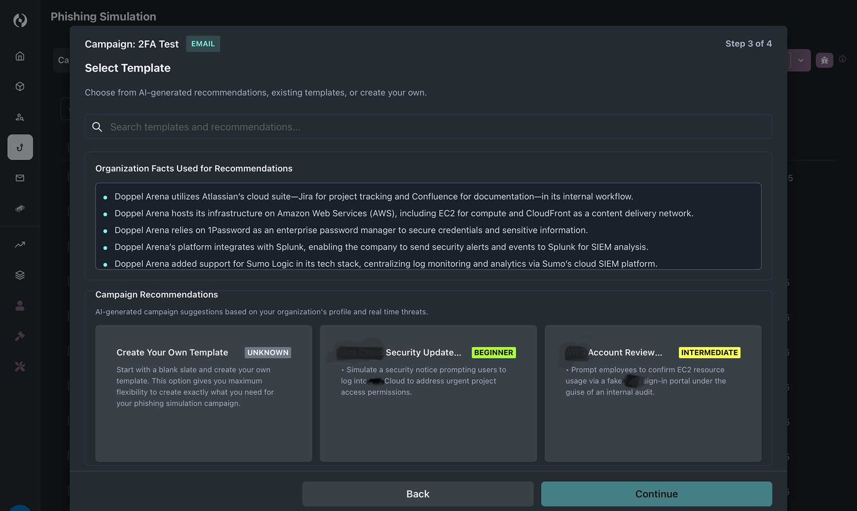Click the Amazon Web Services fact line
Image resolution: width=857 pixels, height=511 pixels.
click(x=404, y=213)
